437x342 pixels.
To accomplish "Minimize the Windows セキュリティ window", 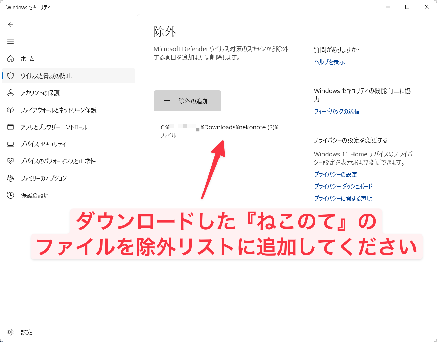I will pos(388,7).
